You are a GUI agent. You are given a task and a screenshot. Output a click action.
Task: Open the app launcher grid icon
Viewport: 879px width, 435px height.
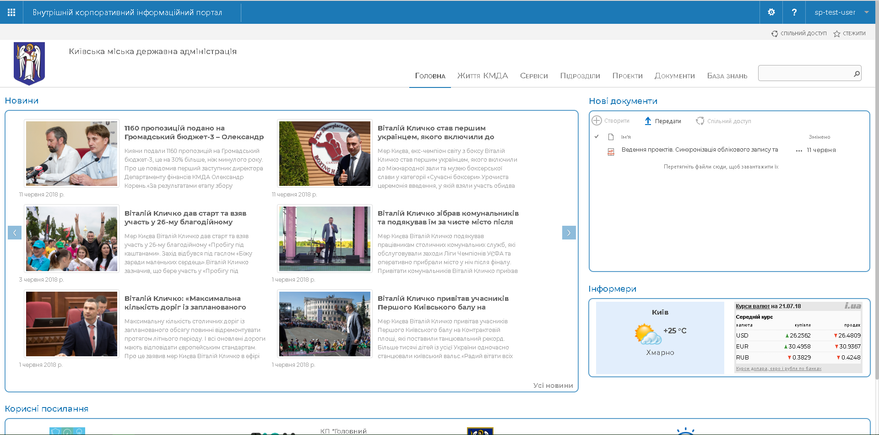(x=11, y=12)
